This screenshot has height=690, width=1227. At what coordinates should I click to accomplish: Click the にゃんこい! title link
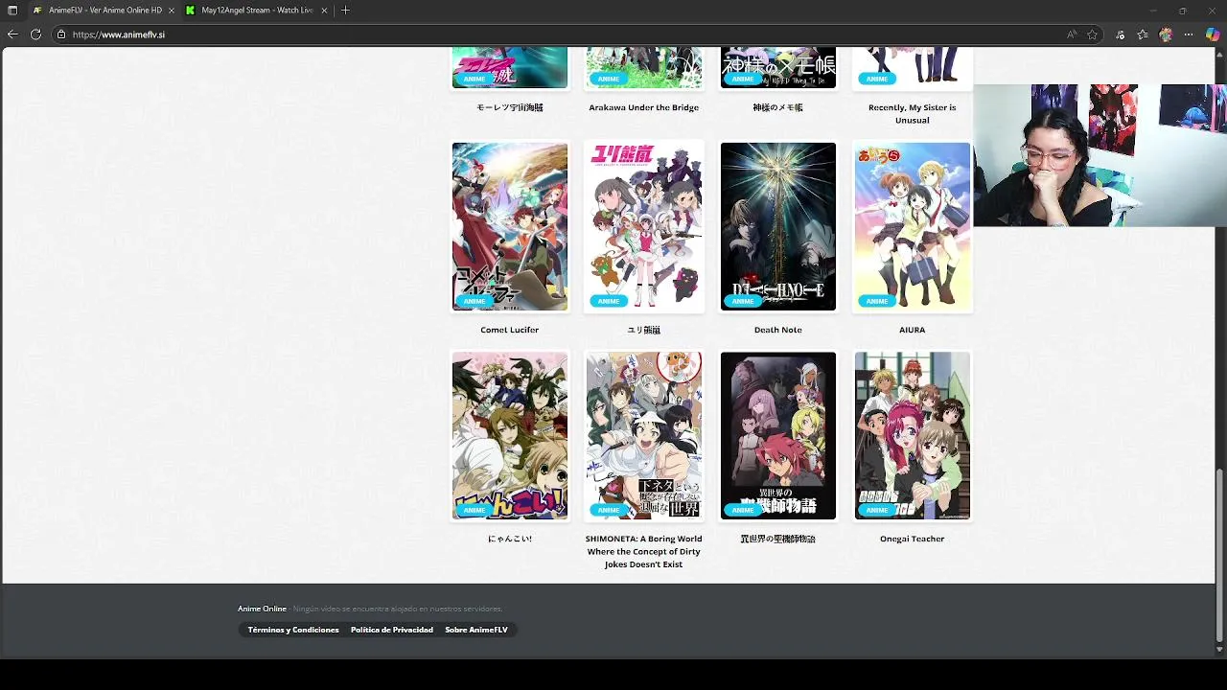tap(510, 539)
